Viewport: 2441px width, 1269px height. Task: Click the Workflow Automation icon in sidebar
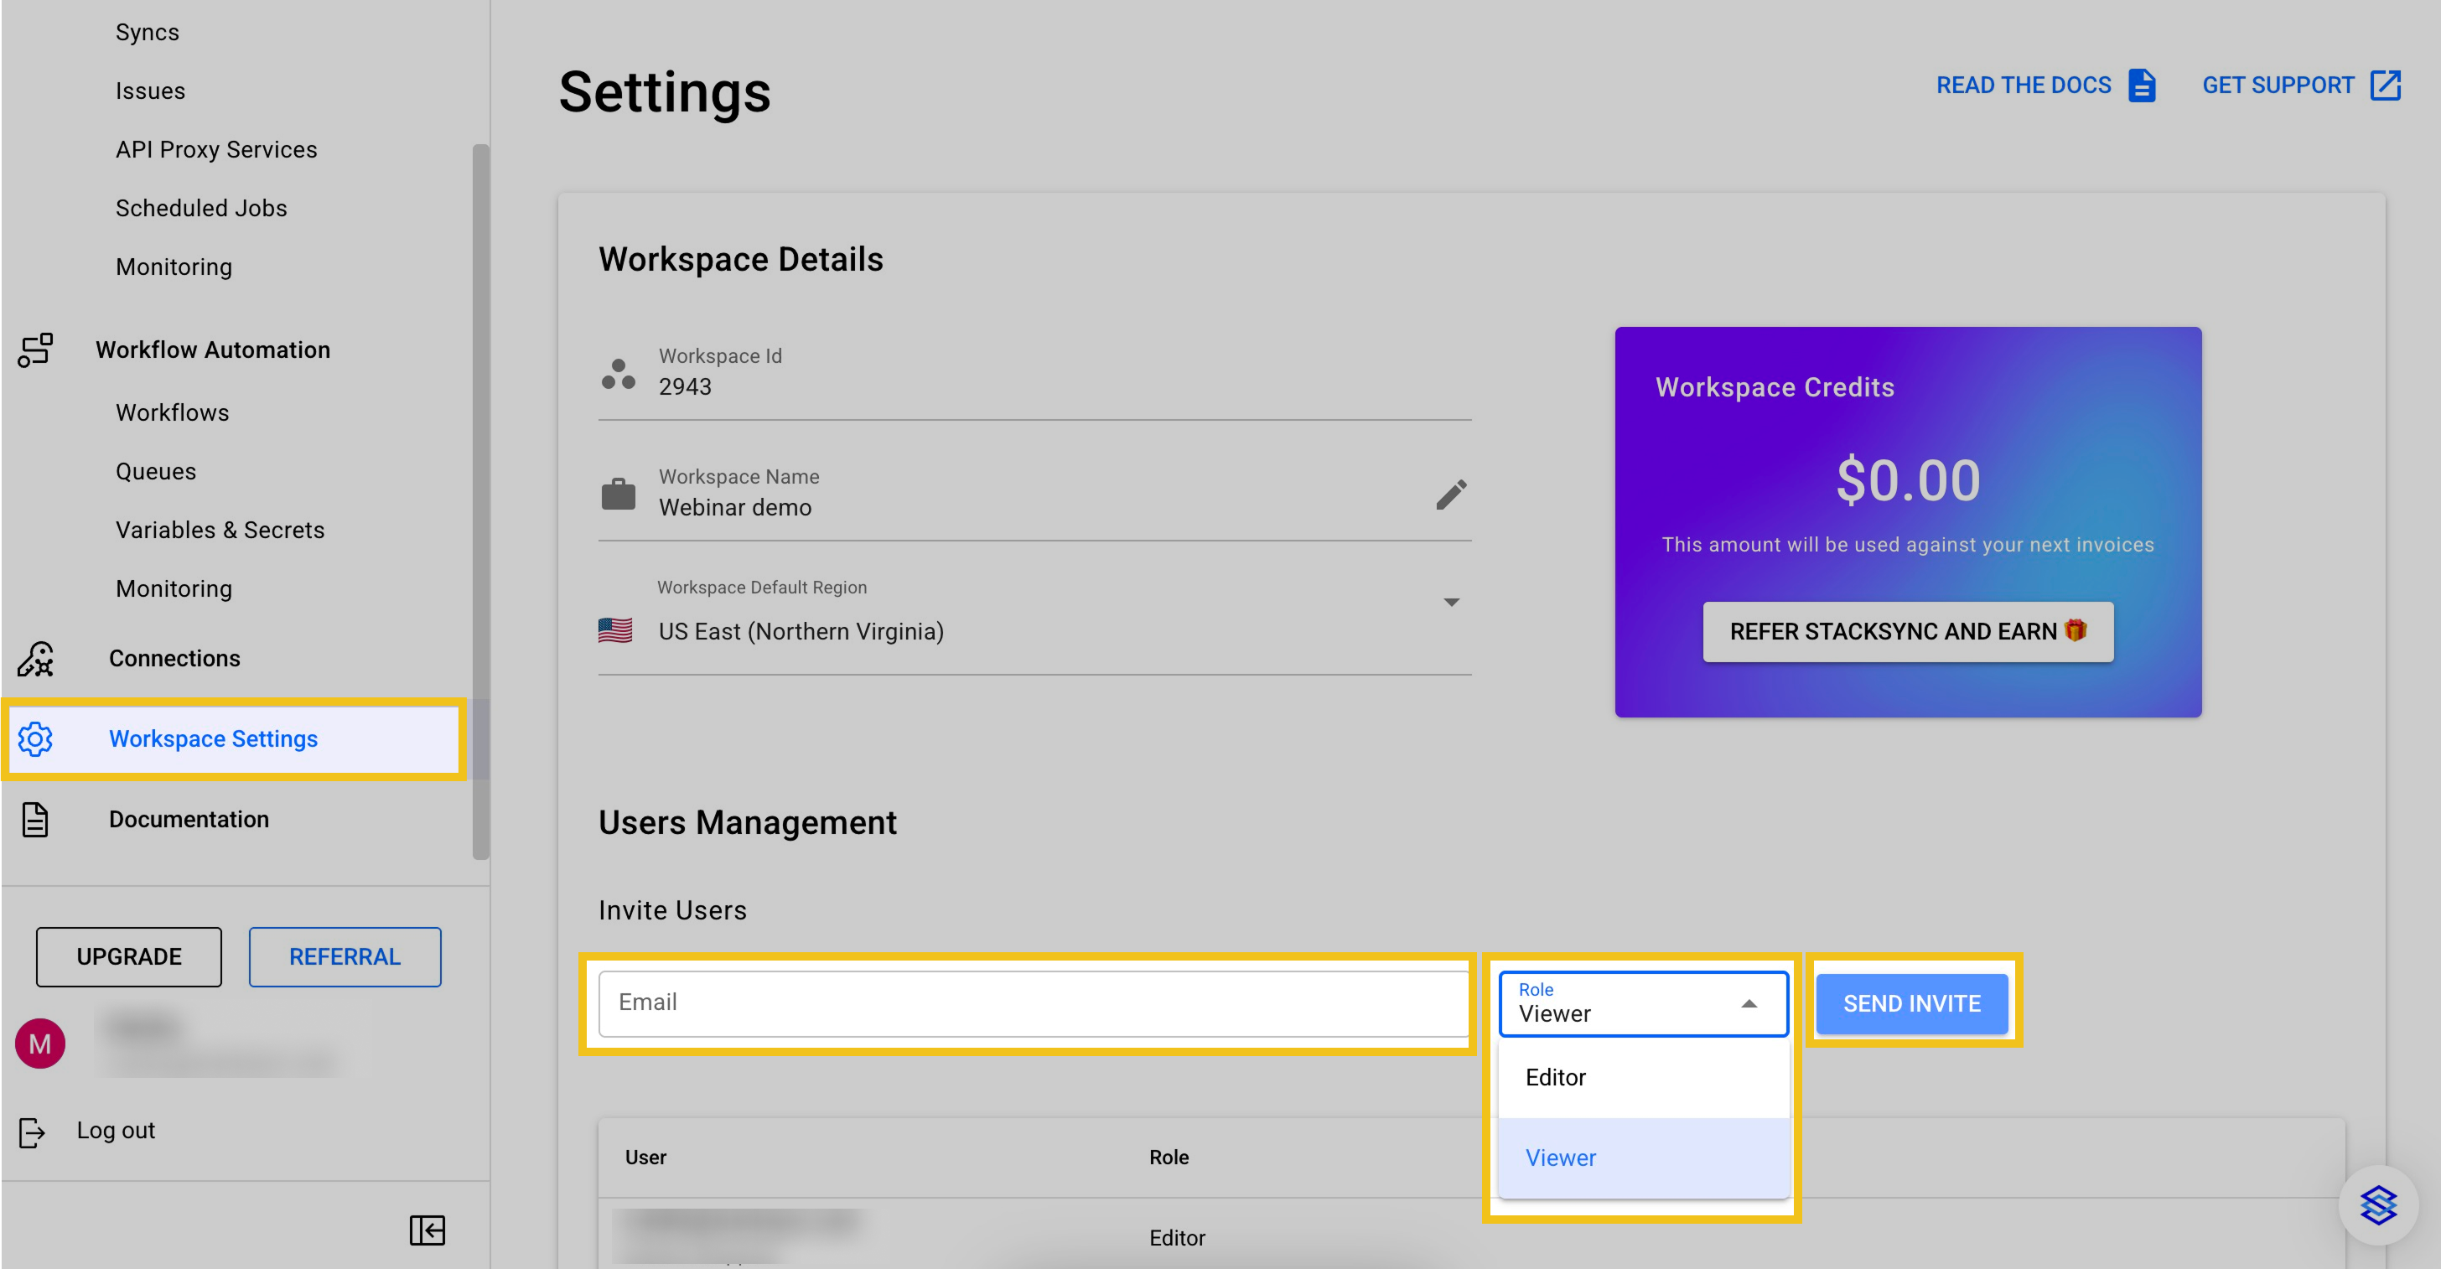click(x=35, y=350)
